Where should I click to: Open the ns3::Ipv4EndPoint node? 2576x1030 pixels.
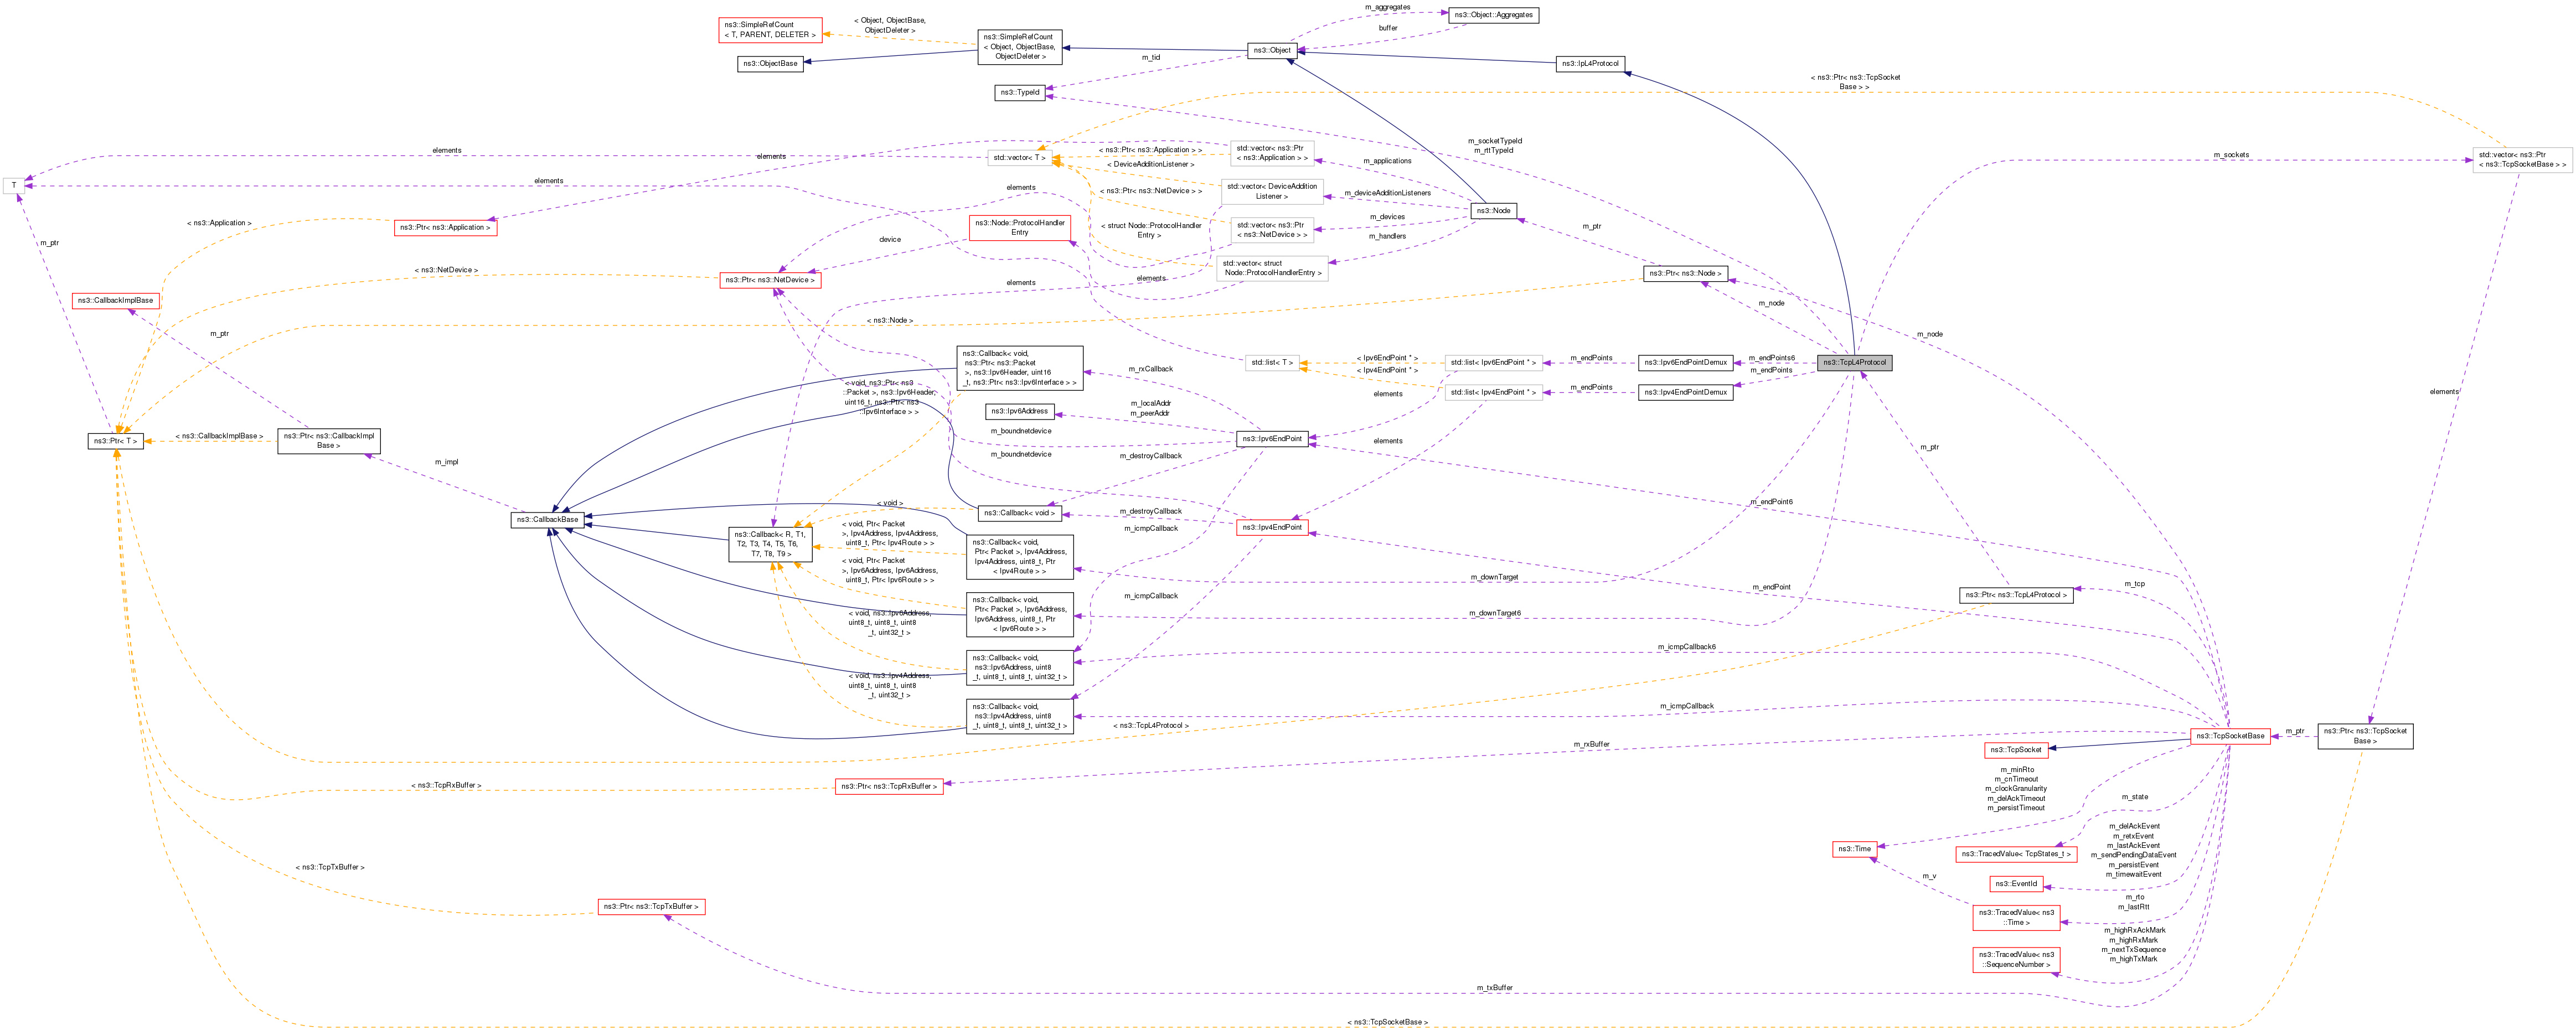point(1272,527)
